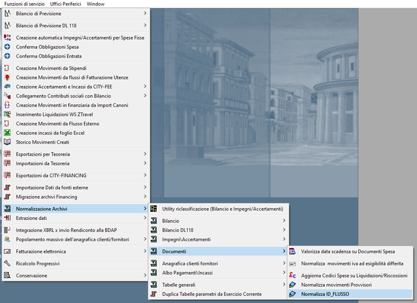
Task: Click the icon beside Conferma Obbligazioni Spesa
Action: click(x=7, y=47)
